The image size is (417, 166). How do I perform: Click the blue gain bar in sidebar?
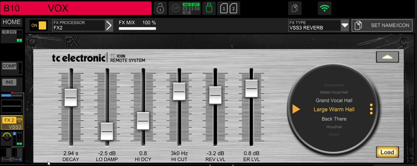(x=12, y=95)
